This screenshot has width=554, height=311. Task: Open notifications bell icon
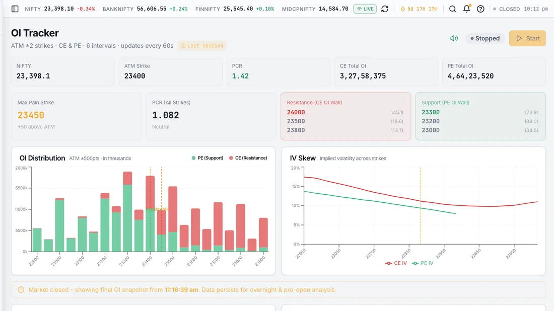(467, 9)
